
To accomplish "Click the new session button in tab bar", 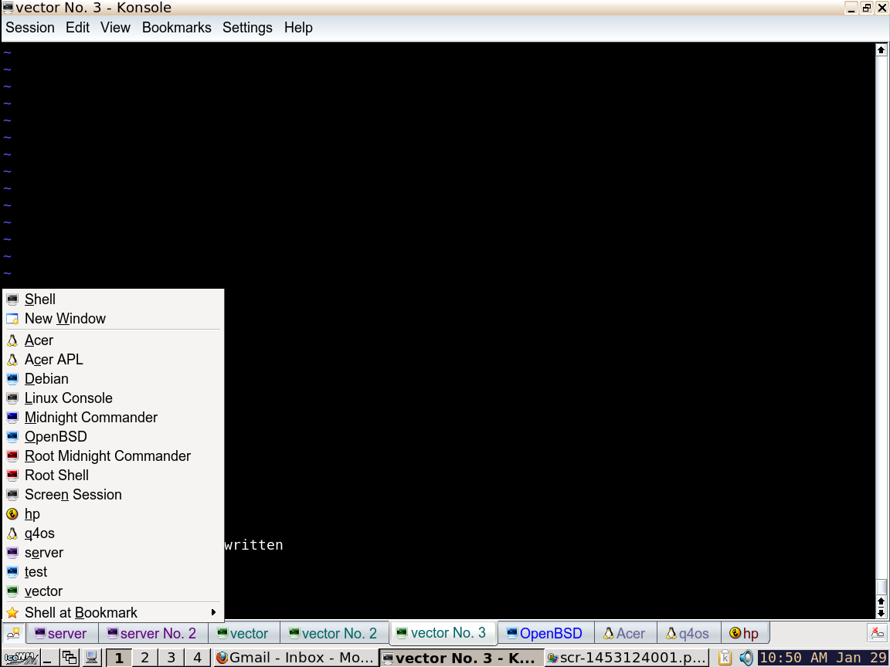I will [13, 632].
